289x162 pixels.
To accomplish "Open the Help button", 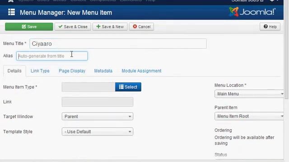I will [270, 27].
